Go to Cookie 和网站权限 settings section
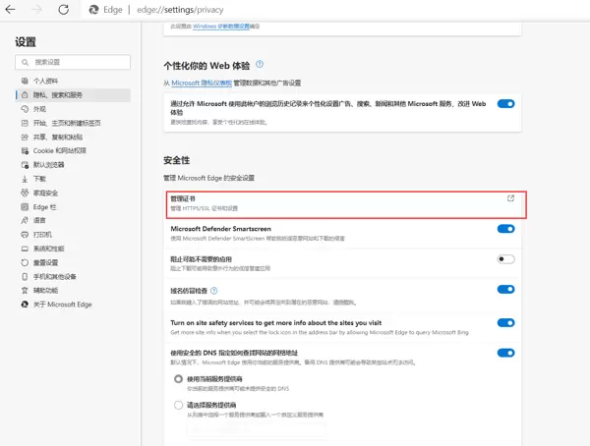The image size is (590, 446). click(x=59, y=150)
